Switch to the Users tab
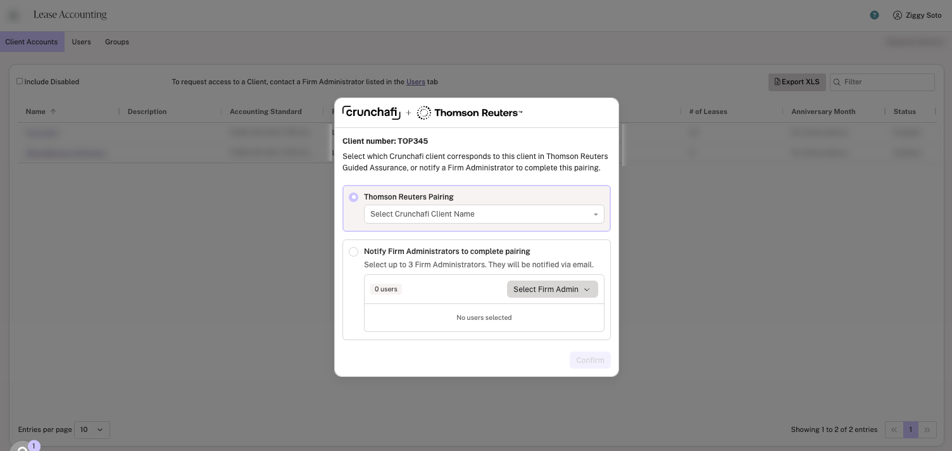 point(81,42)
